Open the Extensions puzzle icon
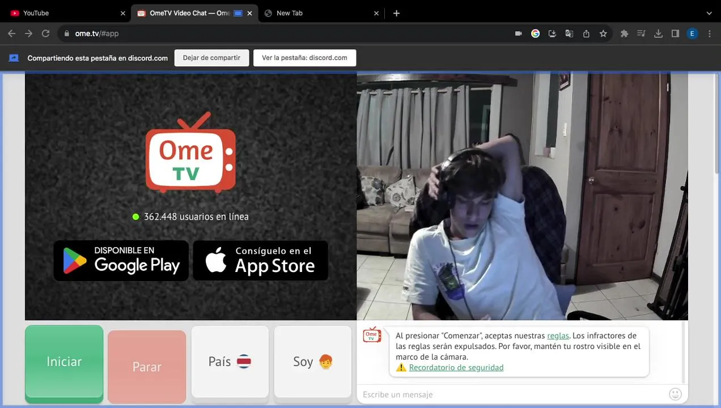 coord(624,33)
